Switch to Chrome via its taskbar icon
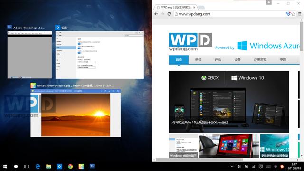The width and height of the screenshot is (304, 171). tap(70, 167)
